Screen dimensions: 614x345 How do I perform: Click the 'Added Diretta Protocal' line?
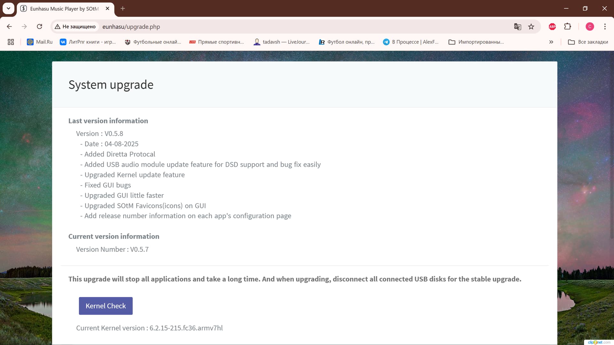(x=118, y=154)
